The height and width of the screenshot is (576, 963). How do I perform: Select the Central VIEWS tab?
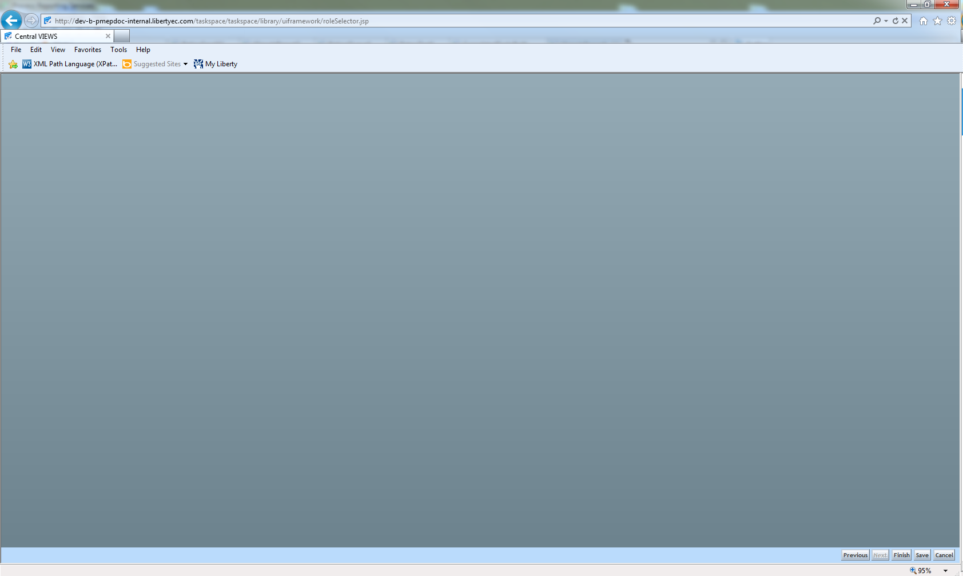click(57, 36)
